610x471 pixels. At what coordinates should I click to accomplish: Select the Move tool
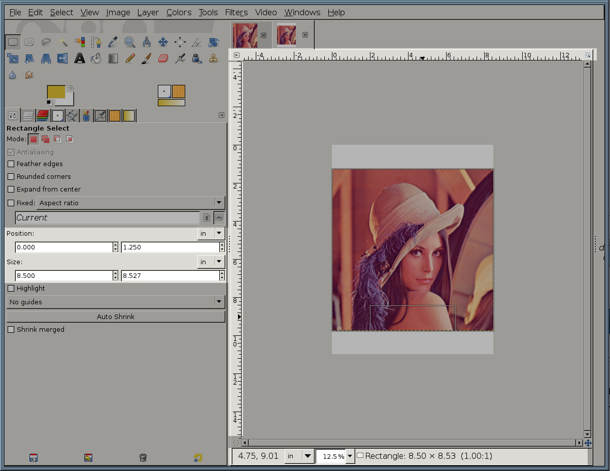(x=163, y=42)
